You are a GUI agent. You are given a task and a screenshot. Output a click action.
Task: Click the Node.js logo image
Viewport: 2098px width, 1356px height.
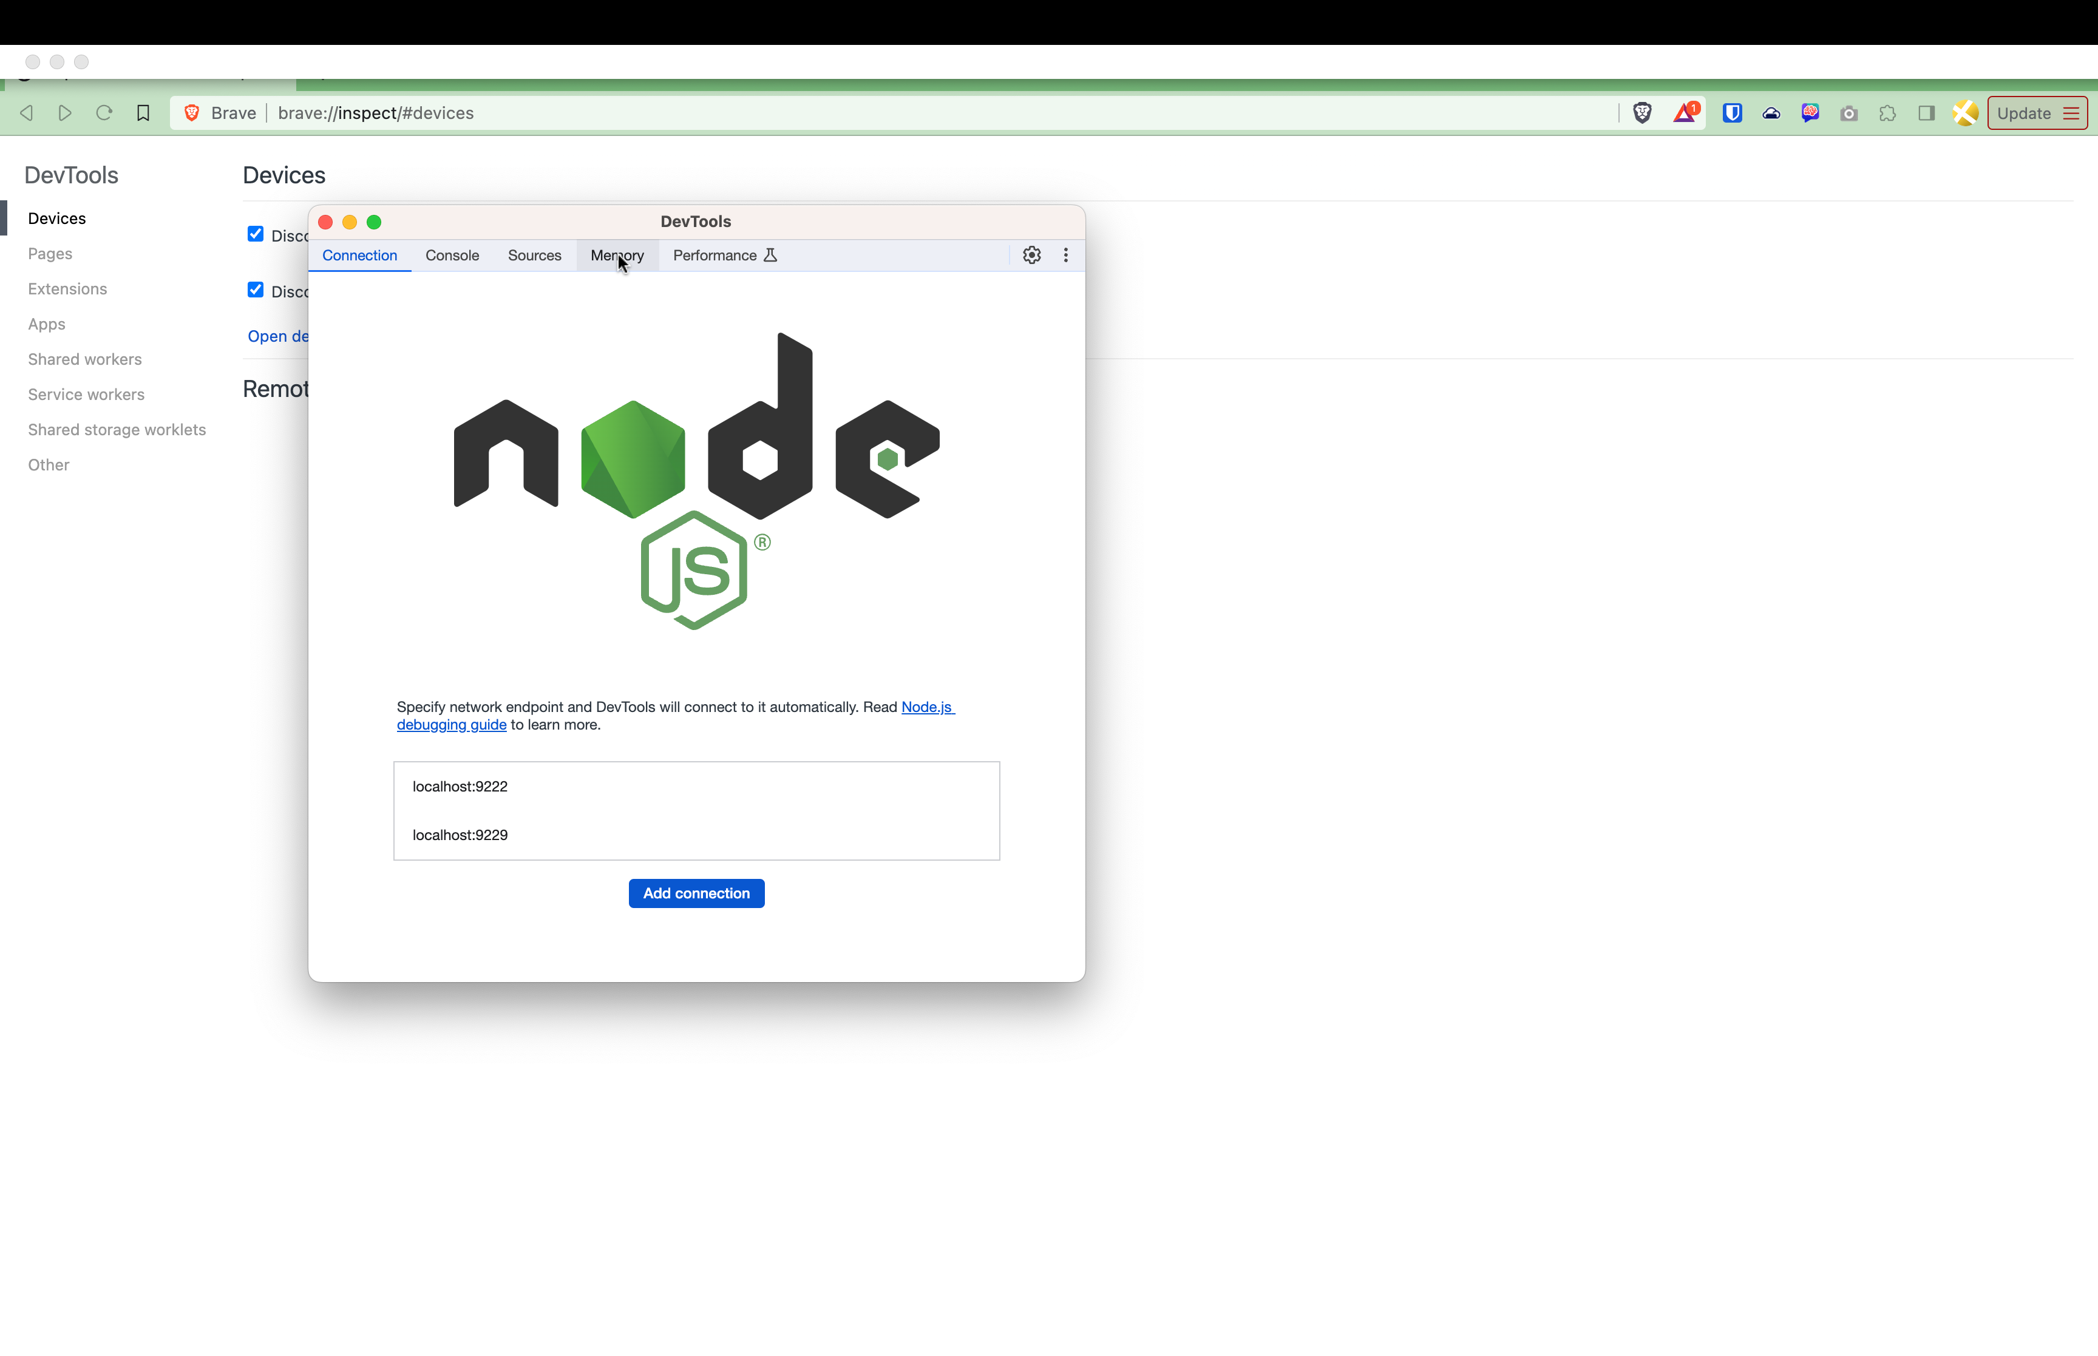pyautogui.click(x=696, y=481)
